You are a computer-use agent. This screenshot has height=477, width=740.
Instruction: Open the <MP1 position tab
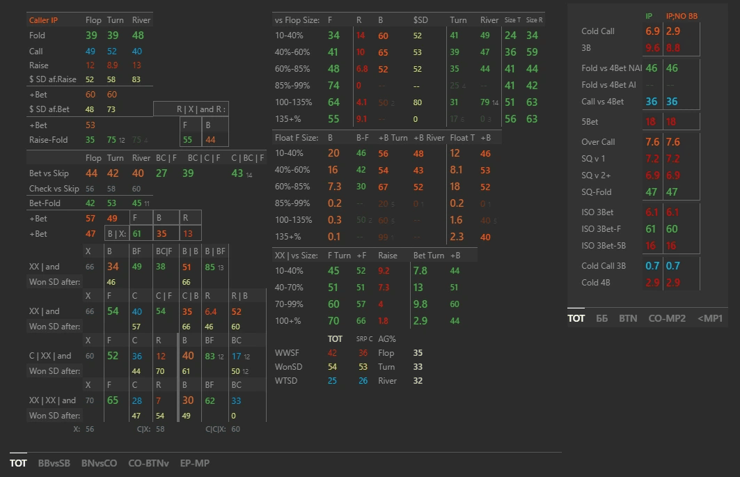tap(711, 318)
